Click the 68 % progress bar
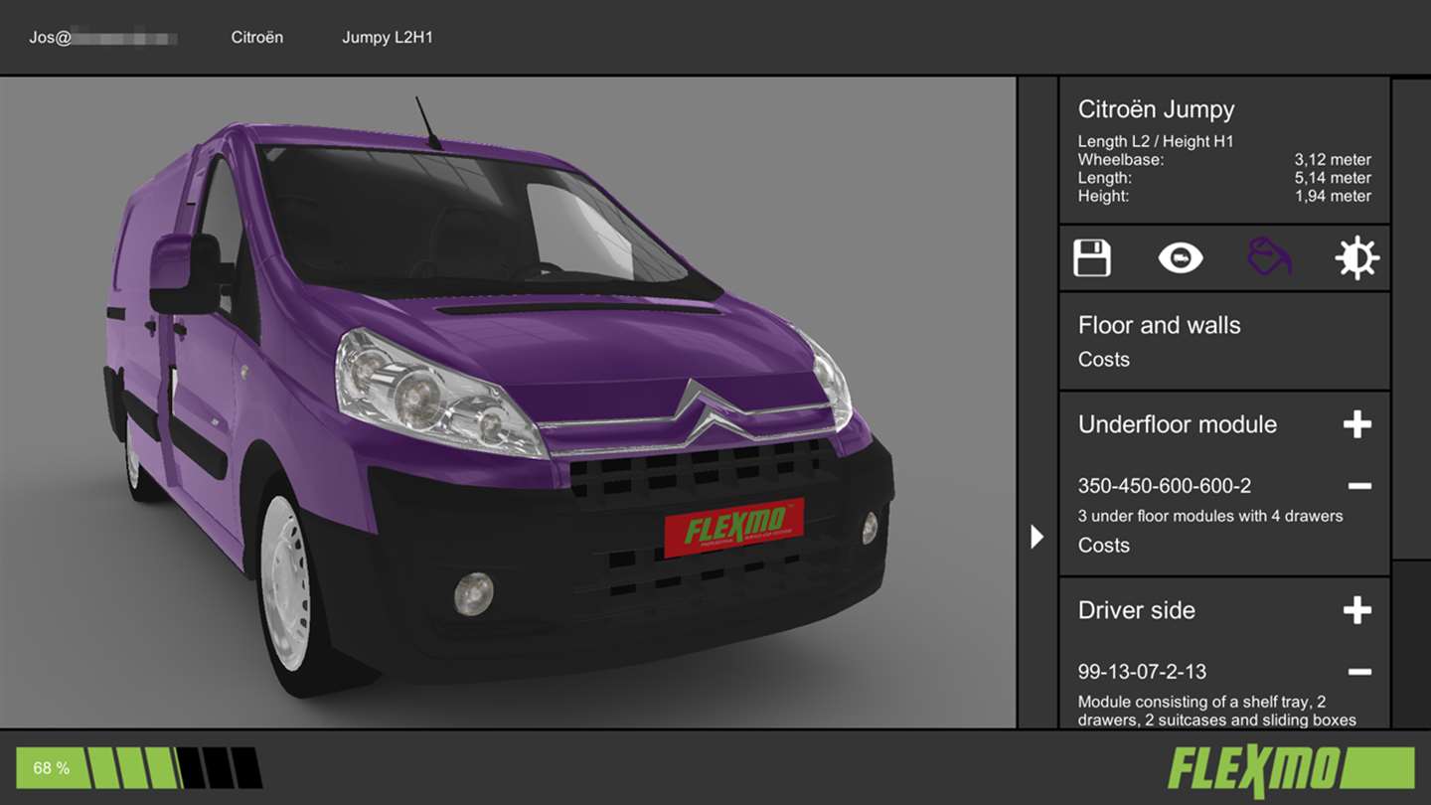This screenshot has width=1431, height=805. (139, 768)
